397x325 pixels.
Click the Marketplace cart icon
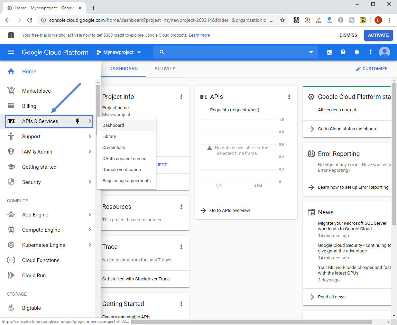tap(11, 91)
